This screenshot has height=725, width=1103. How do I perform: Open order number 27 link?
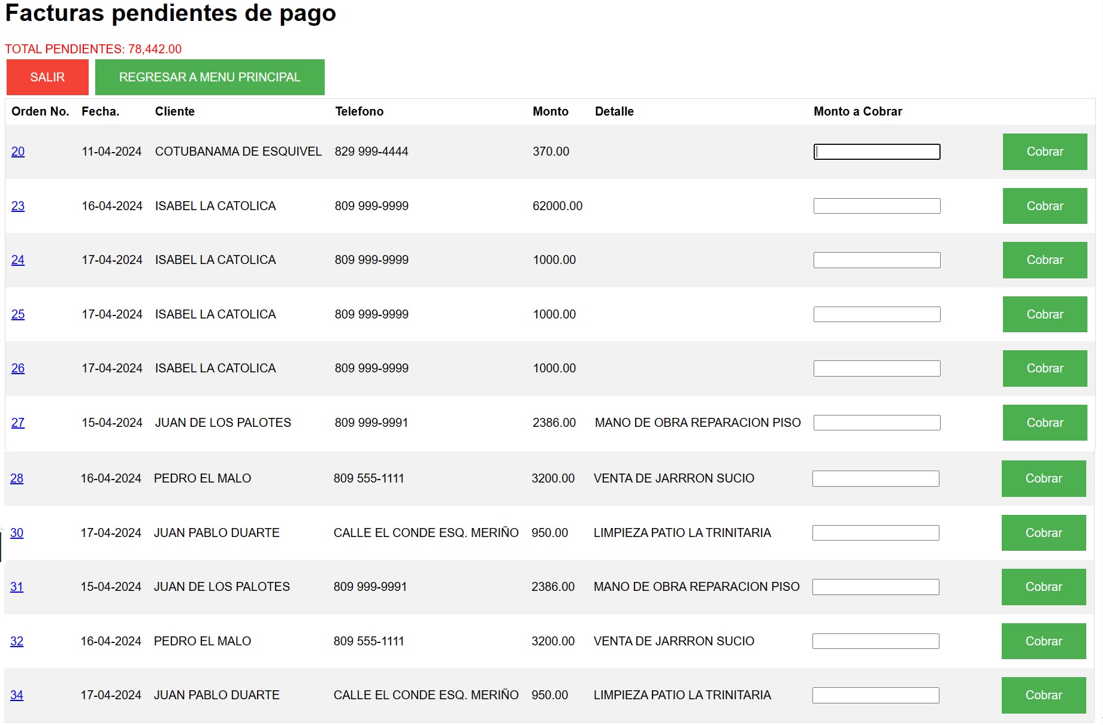click(x=18, y=423)
